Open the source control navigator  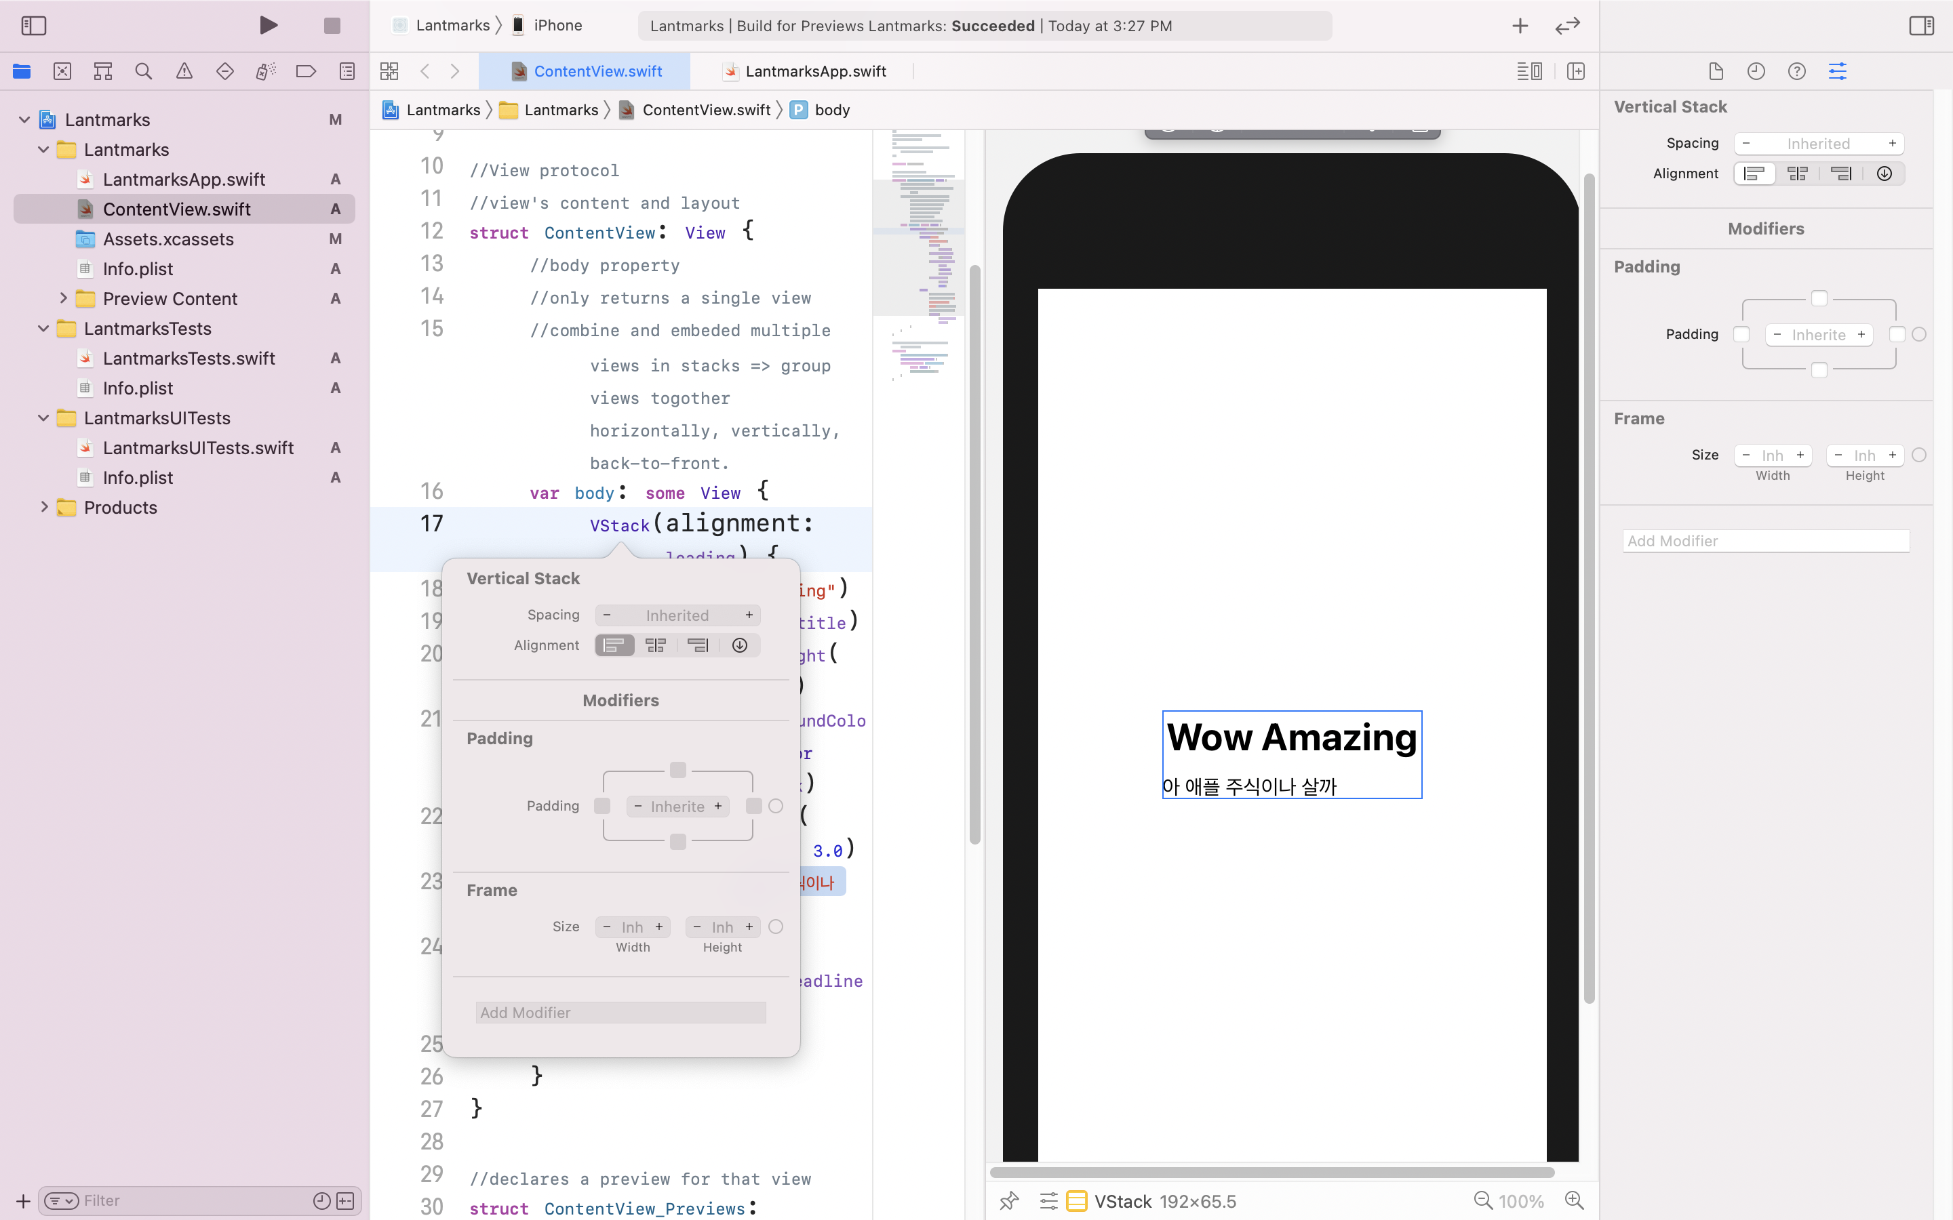(62, 71)
